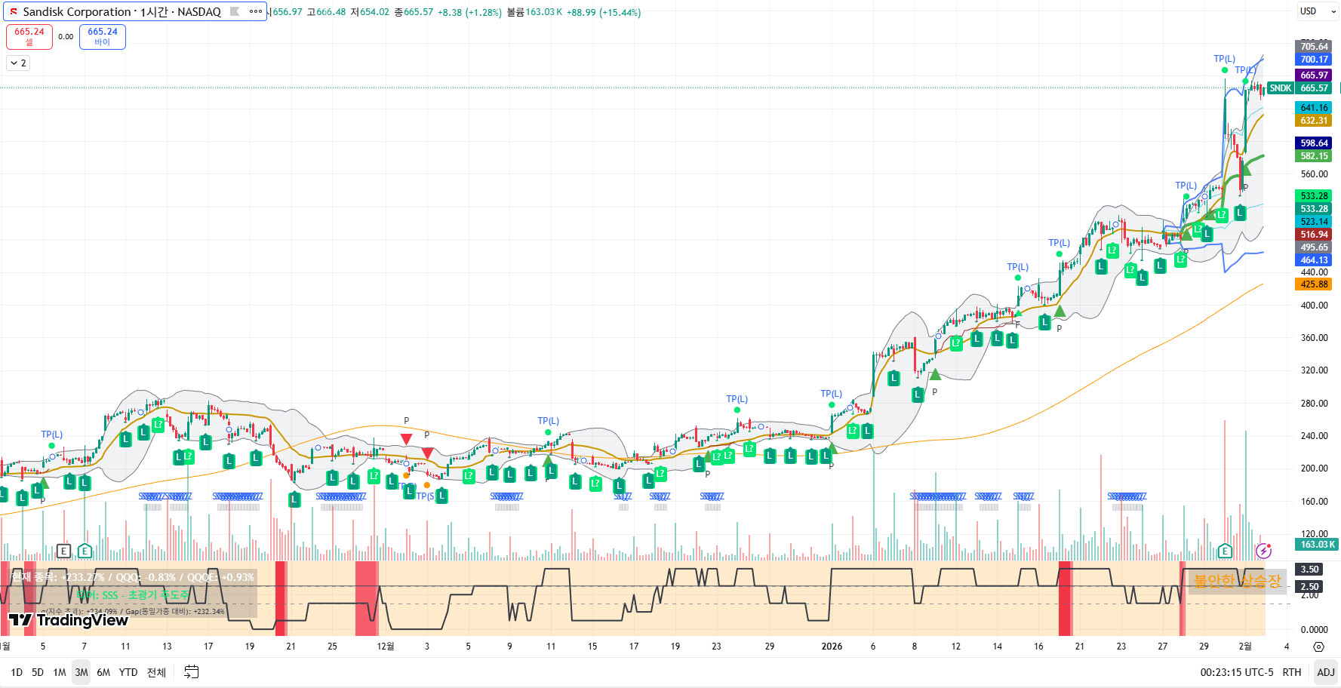Click the price change +8.38 (+1.28%) readout
Image resolution: width=1341 pixels, height=688 pixels.
point(469,13)
